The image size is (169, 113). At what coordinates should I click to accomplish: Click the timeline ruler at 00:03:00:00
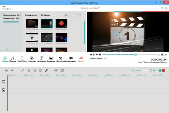109,75
